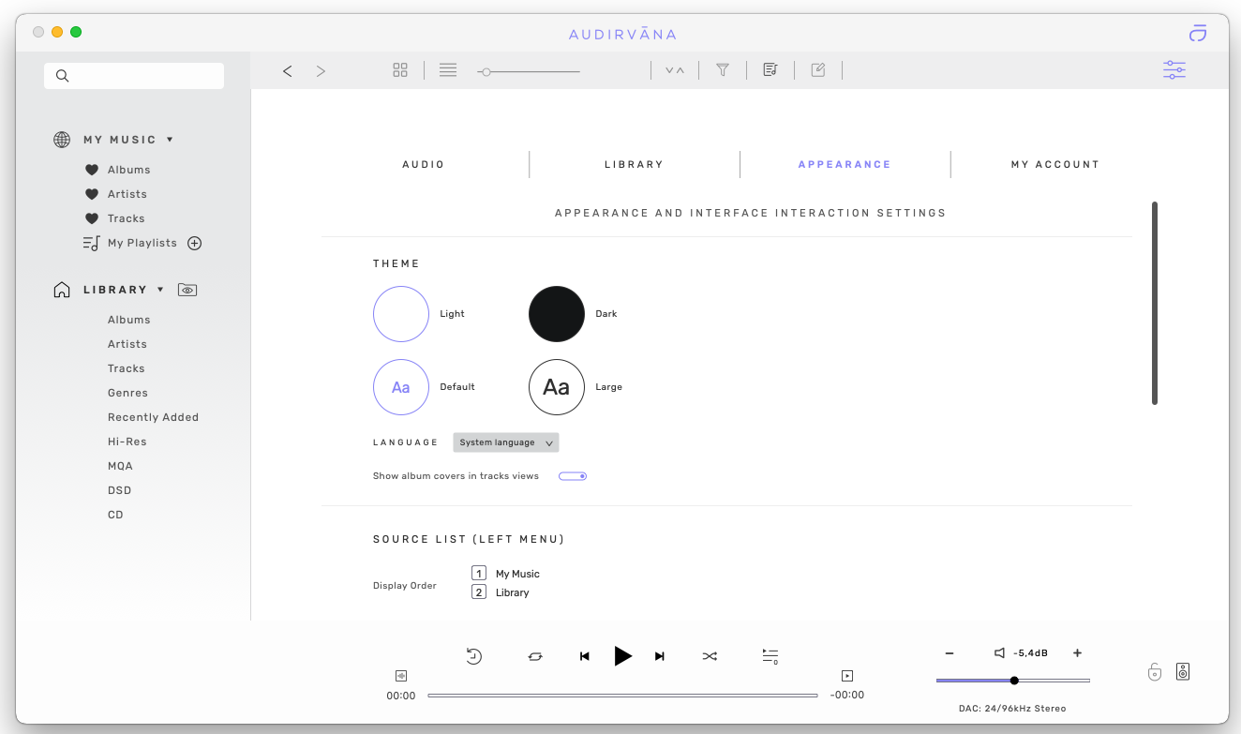The height and width of the screenshot is (734, 1241).
Task: Switch to the Audio tab
Action: click(424, 164)
